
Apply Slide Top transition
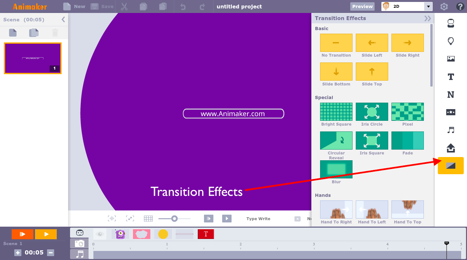372,72
